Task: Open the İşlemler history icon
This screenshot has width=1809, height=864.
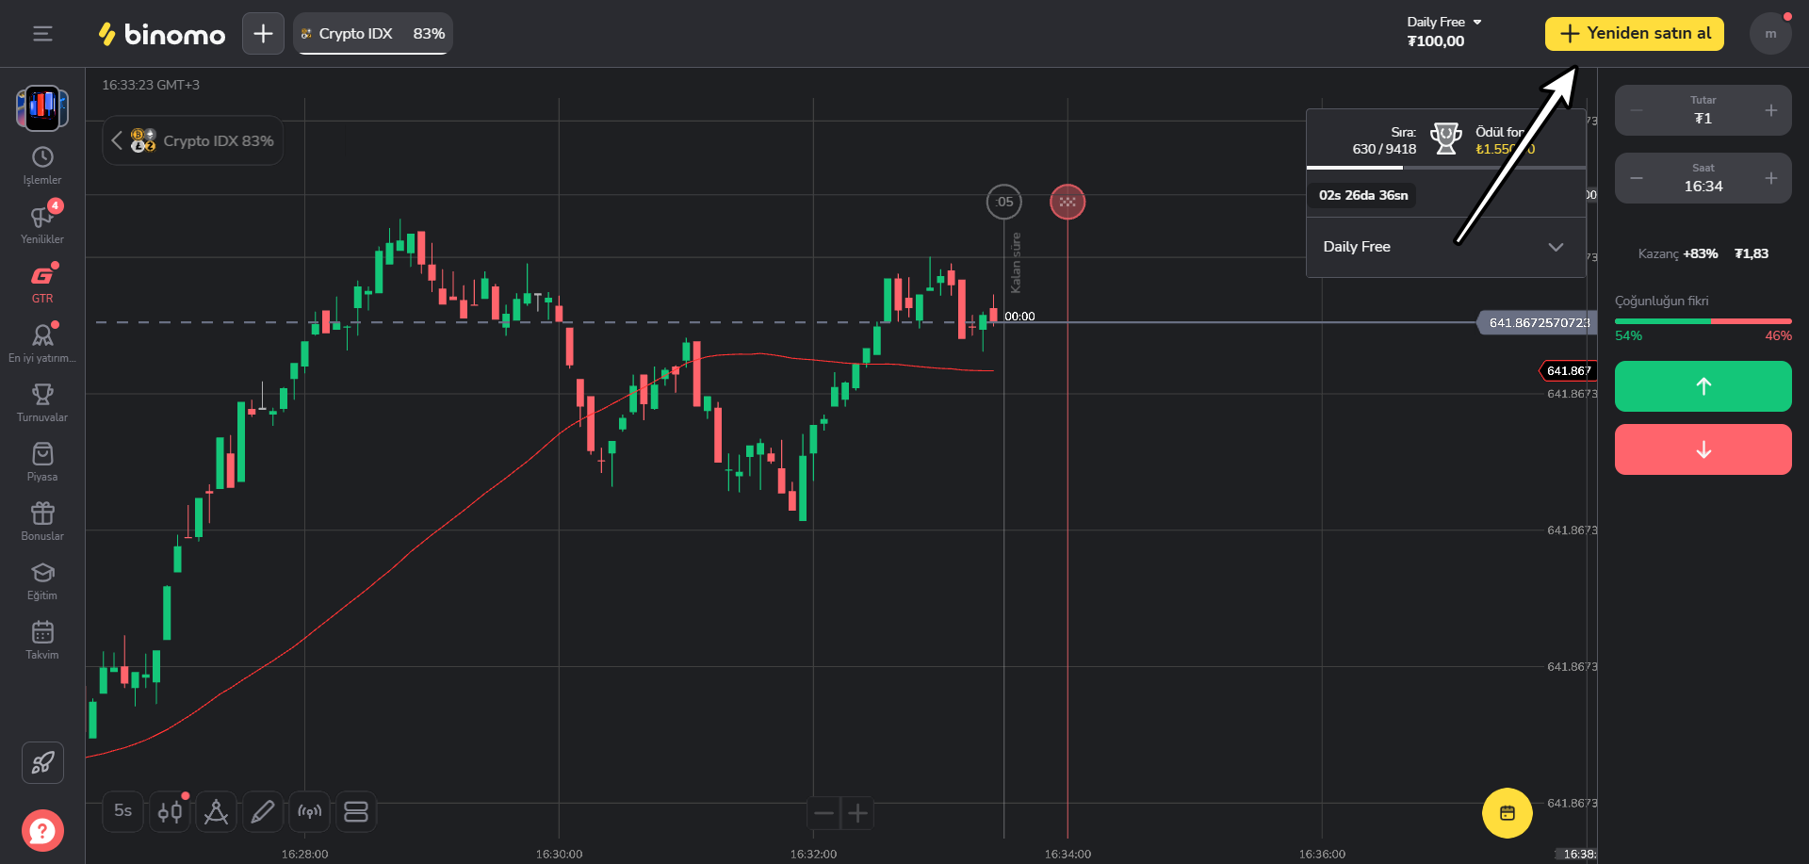Action: 42,157
